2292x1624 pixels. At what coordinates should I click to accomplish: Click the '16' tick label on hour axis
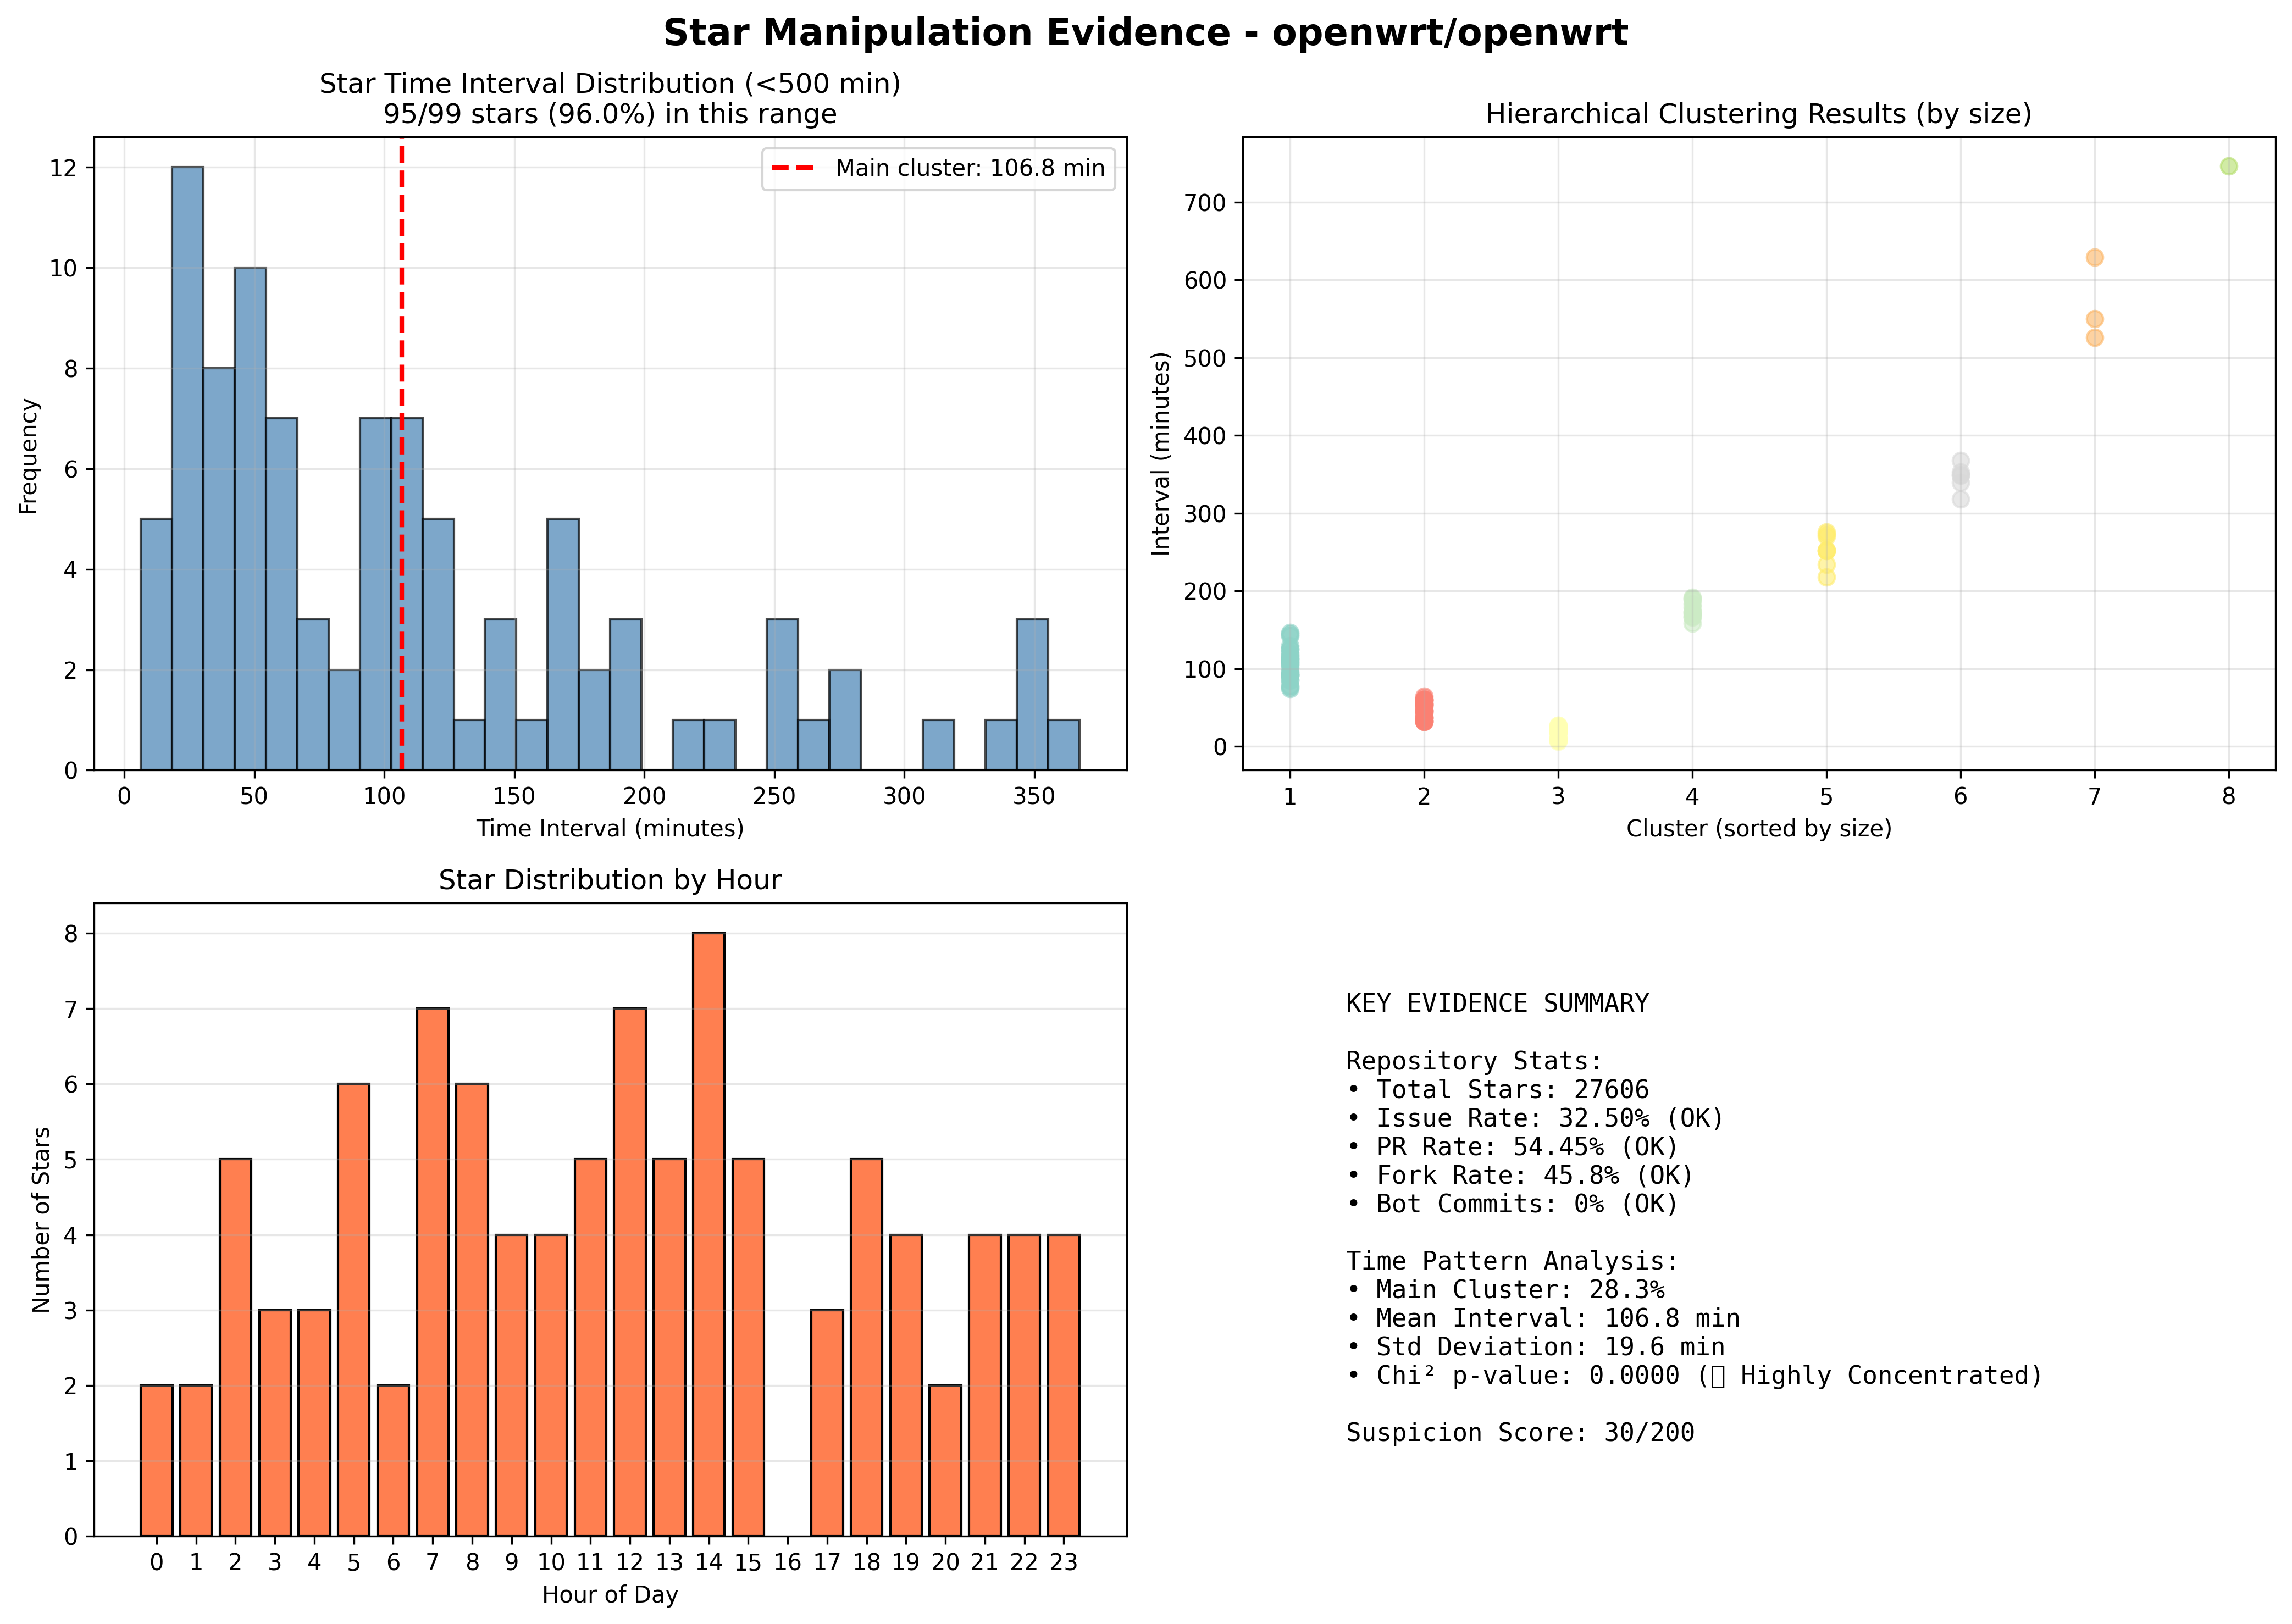(787, 1562)
